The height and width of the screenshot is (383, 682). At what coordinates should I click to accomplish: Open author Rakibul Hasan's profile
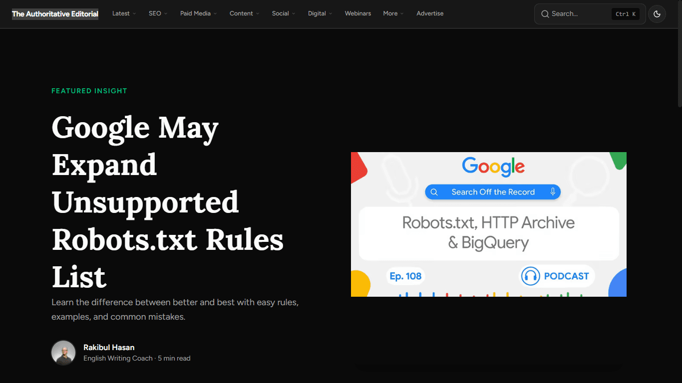109,348
